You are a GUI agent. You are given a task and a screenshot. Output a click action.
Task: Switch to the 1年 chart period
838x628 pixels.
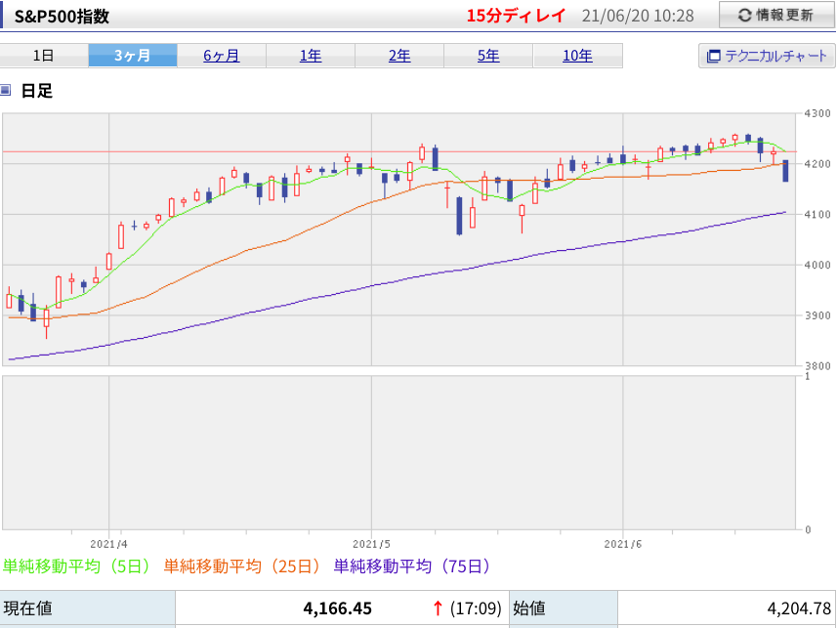pos(311,56)
